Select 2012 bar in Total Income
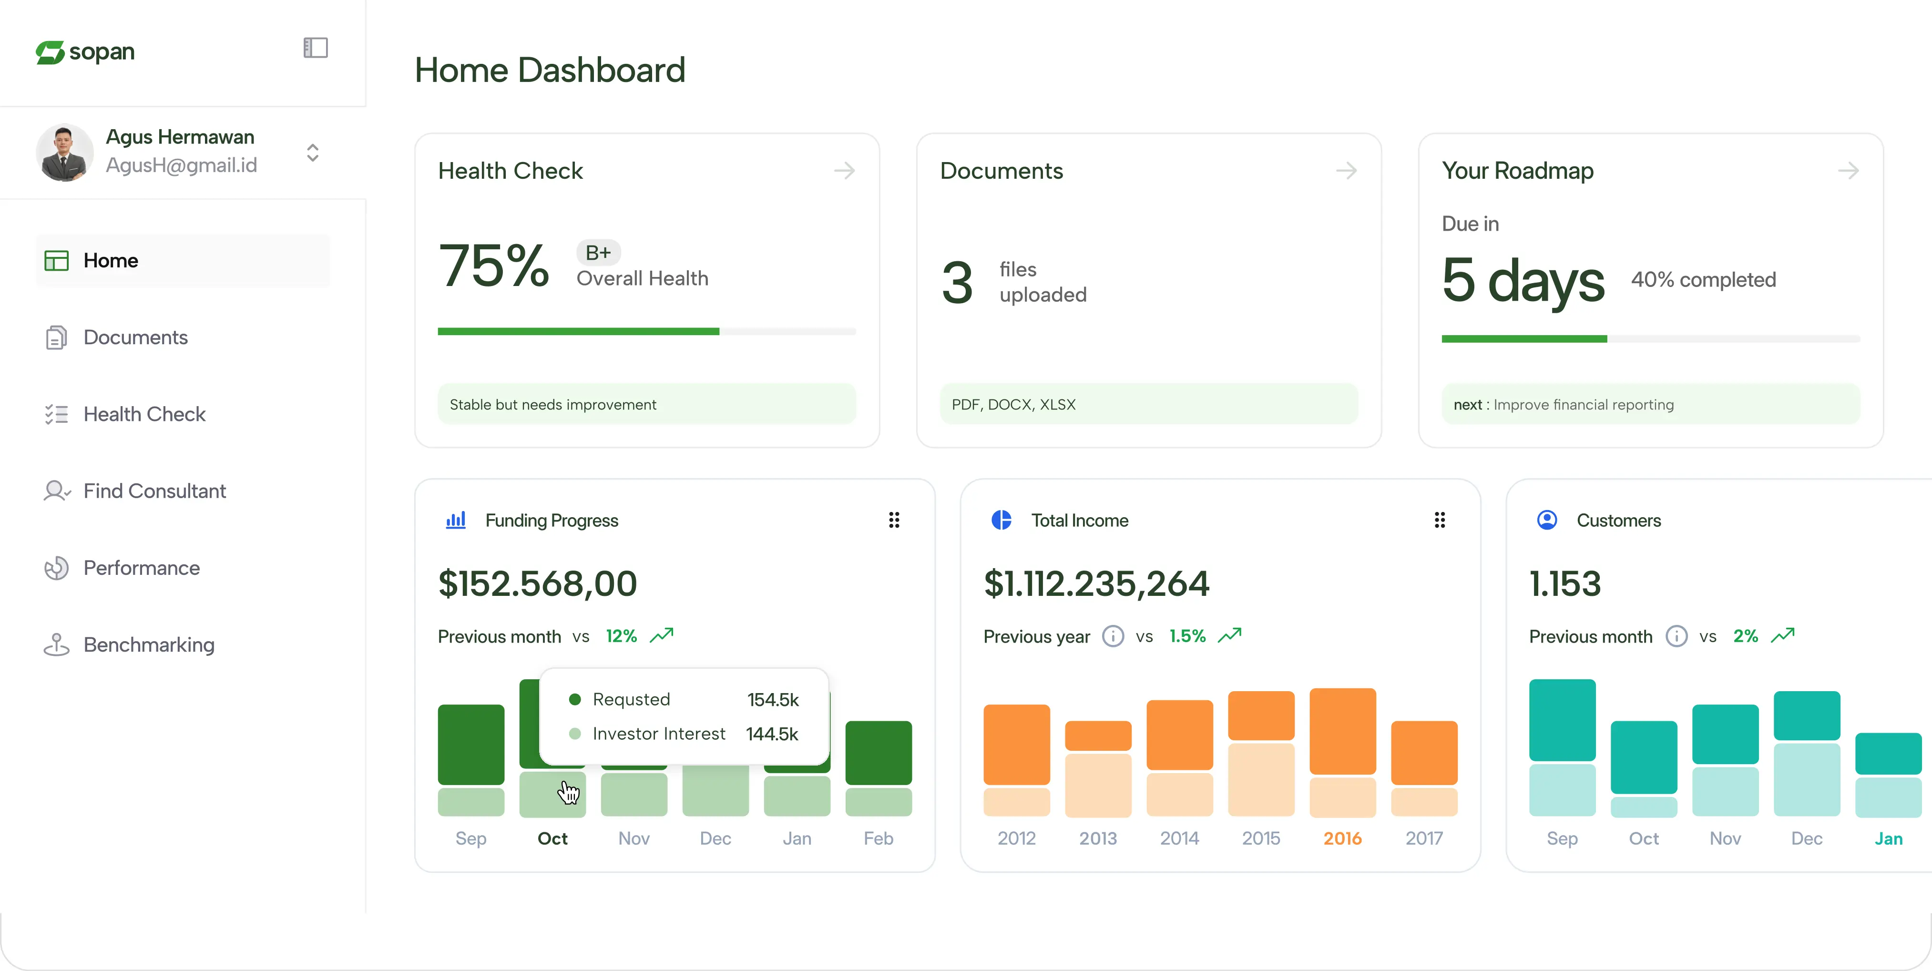1932x971 pixels. tap(1017, 760)
